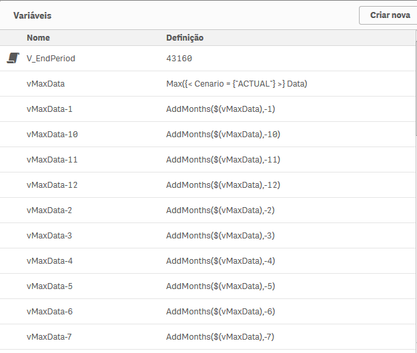Choose the vMaxData-10 variable

52,135
